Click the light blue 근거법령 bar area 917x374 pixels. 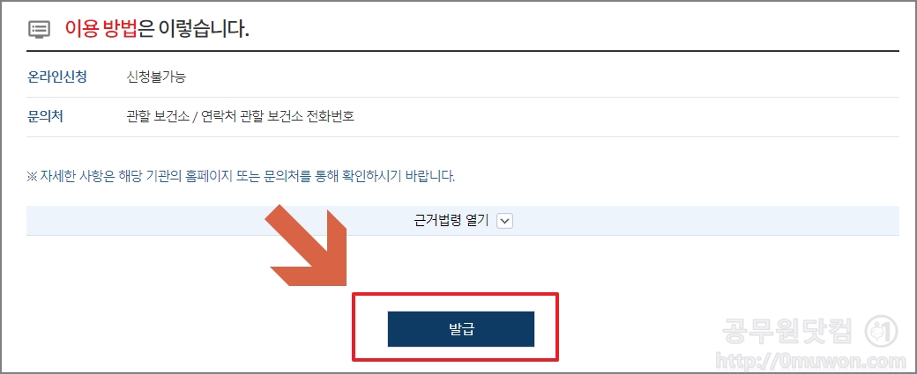pyautogui.click(x=463, y=221)
